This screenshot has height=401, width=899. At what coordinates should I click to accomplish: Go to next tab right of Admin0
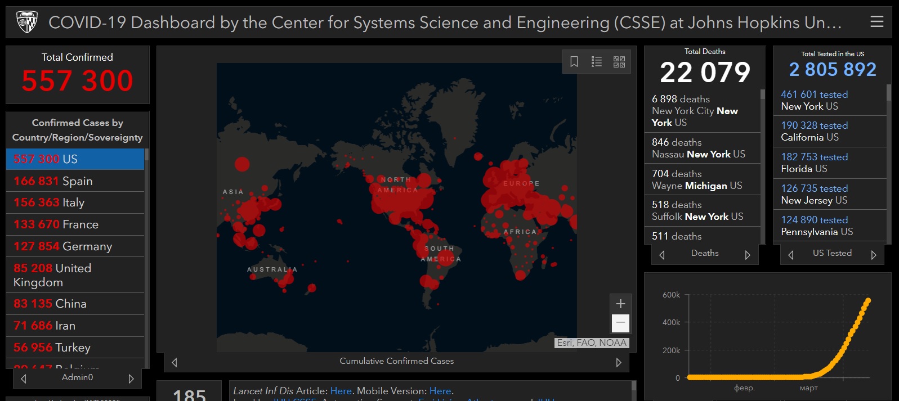tap(131, 379)
